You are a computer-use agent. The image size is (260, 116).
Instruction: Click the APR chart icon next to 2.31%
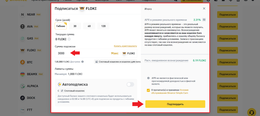tap(204, 20)
